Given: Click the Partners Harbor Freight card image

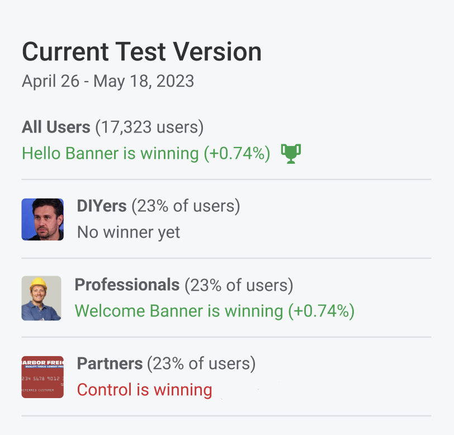Looking at the screenshot, I should [x=42, y=377].
